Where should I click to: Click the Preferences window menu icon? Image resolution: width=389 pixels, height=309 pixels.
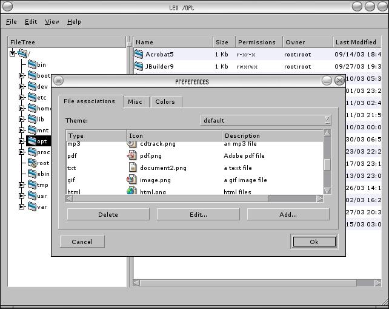(x=59, y=81)
